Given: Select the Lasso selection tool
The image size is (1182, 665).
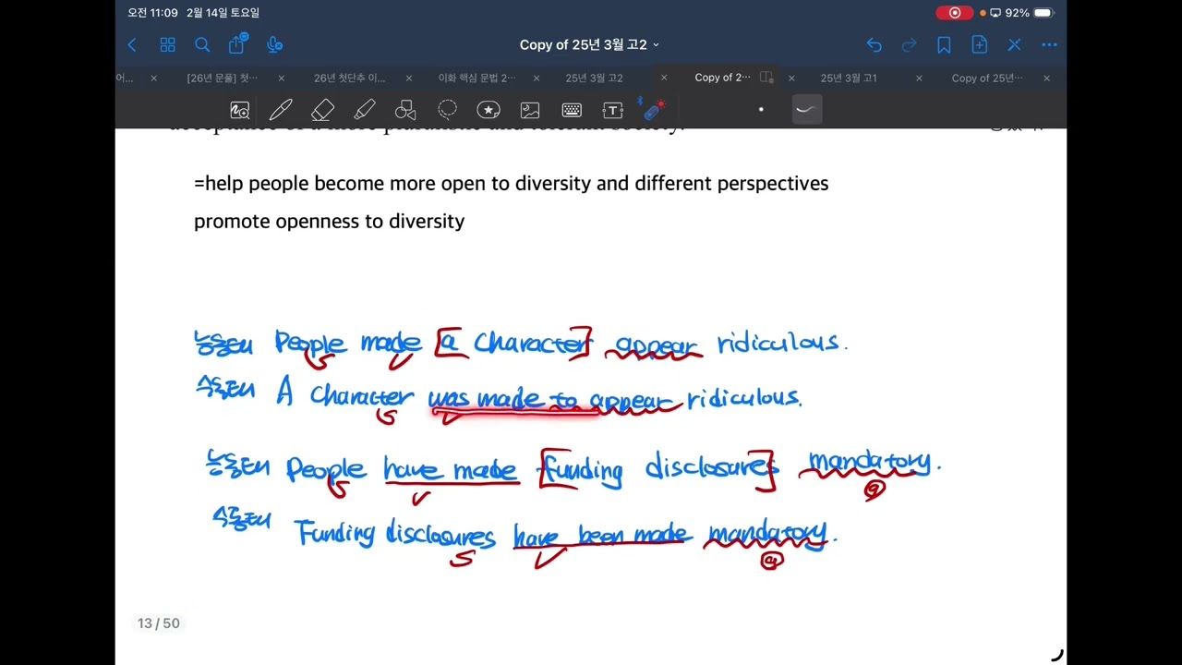Looking at the screenshot, I should [447, 110].
